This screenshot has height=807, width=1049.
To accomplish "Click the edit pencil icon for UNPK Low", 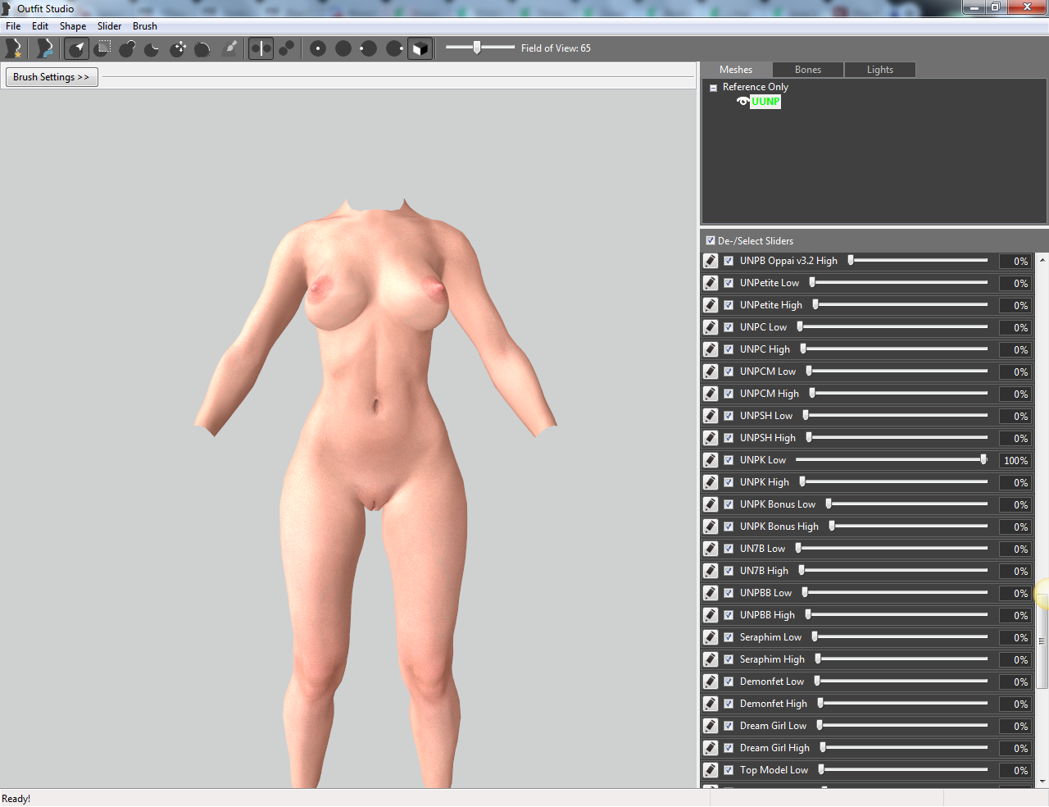I will tap(711, 460).
